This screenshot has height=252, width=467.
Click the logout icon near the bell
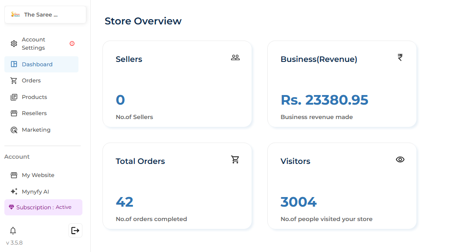pyautogui.click(x=75, y=230)
